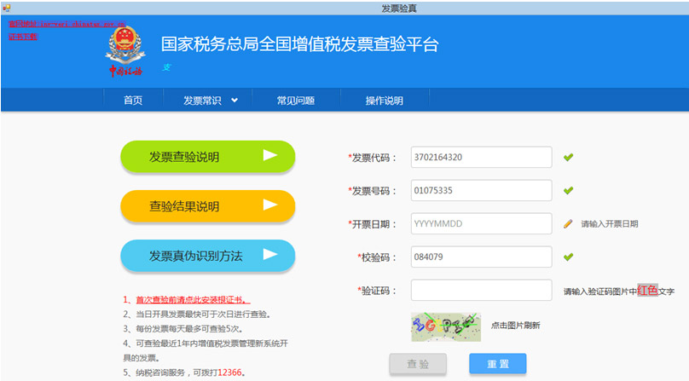Open the 发票常识 menu

(207, 101)
